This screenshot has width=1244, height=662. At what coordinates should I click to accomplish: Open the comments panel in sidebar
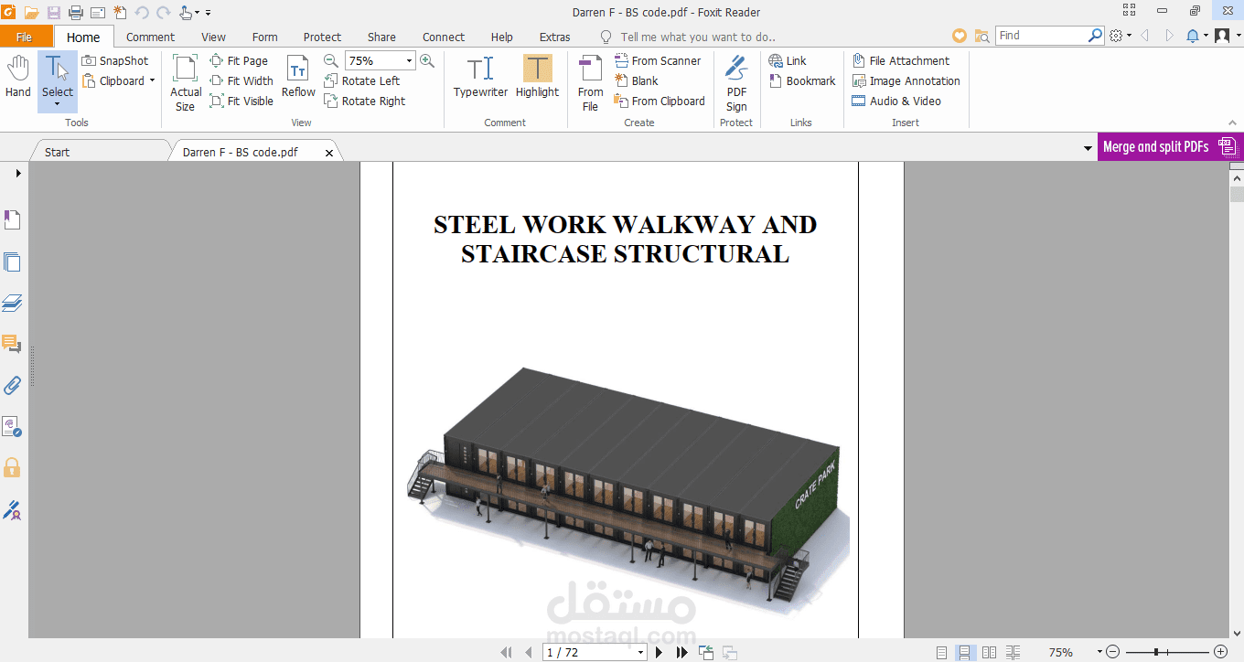point(12,344)
